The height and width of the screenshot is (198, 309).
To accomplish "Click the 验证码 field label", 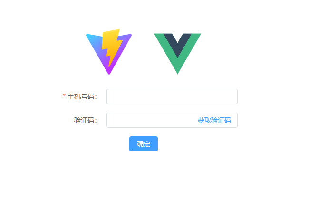I will pyautogui.click(x=86, y=120).
